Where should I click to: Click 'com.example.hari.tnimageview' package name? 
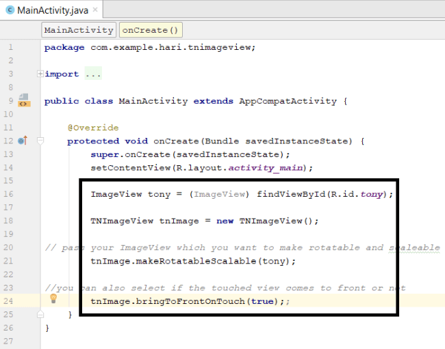pos(170,47)
